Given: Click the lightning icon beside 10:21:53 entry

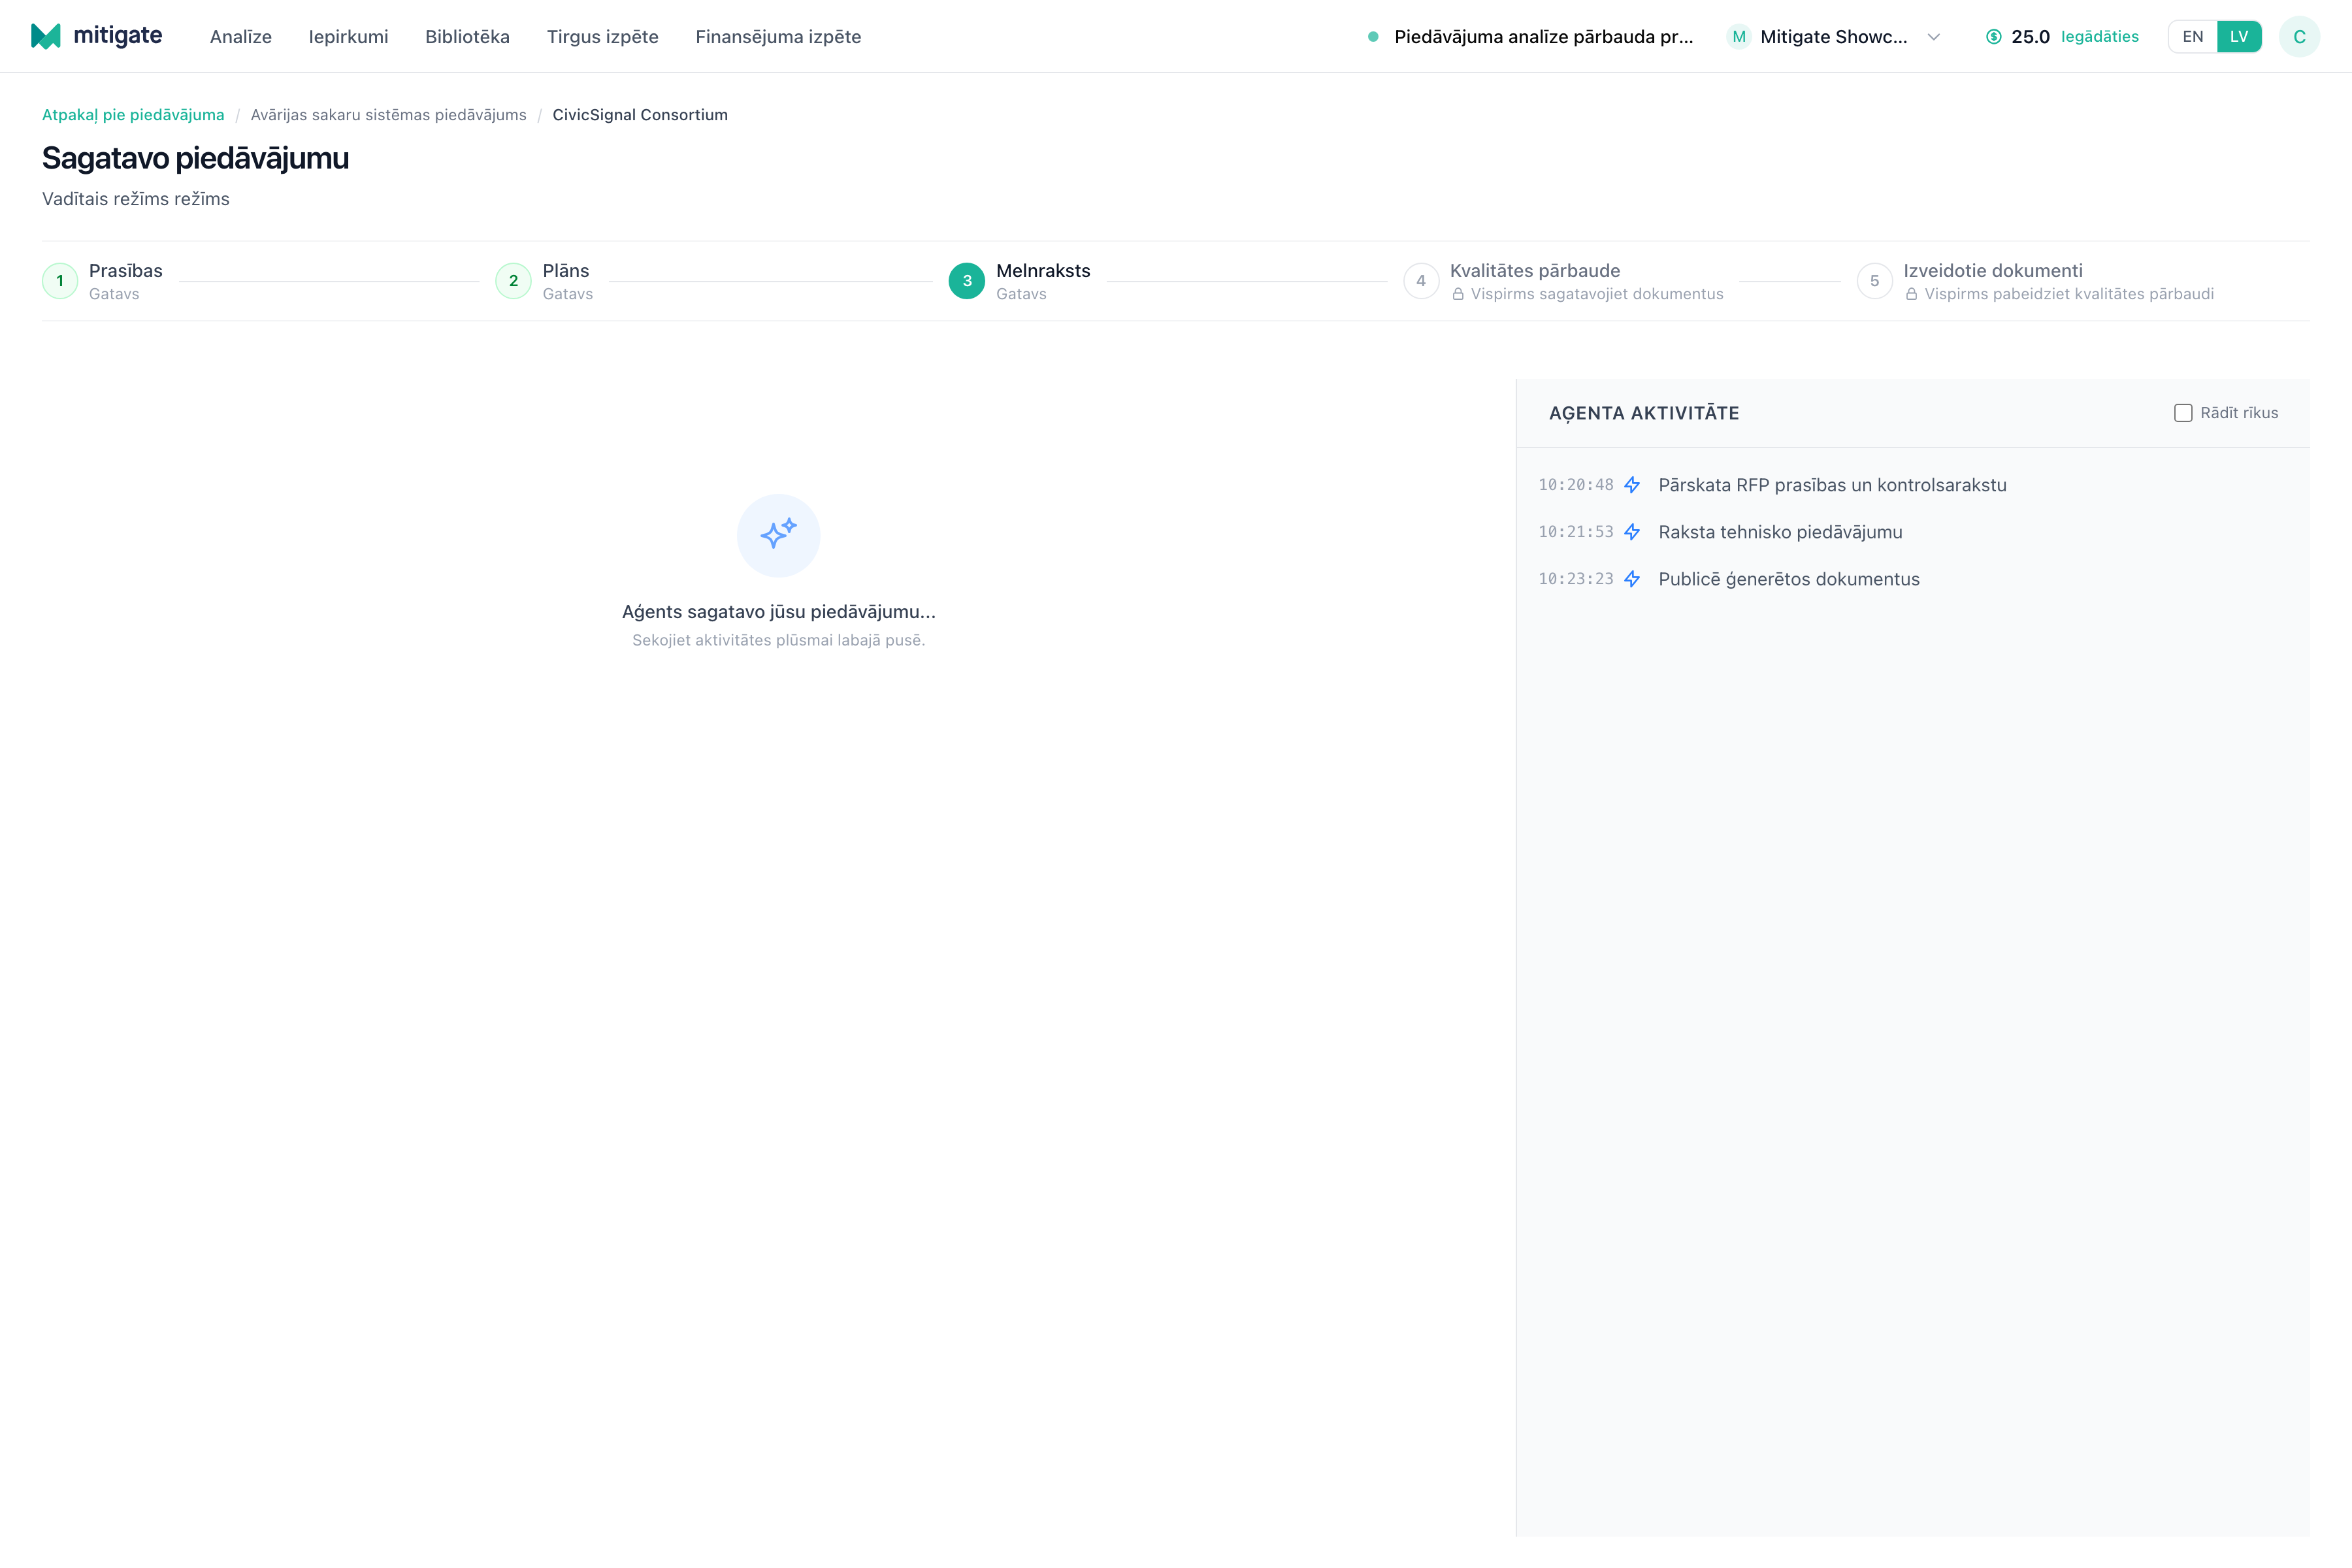Looking at the screenshot, I should pos(1632,532).
